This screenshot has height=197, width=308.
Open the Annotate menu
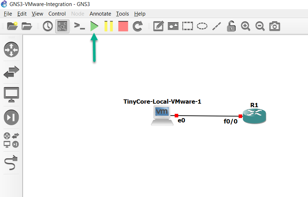pos(100,14)
